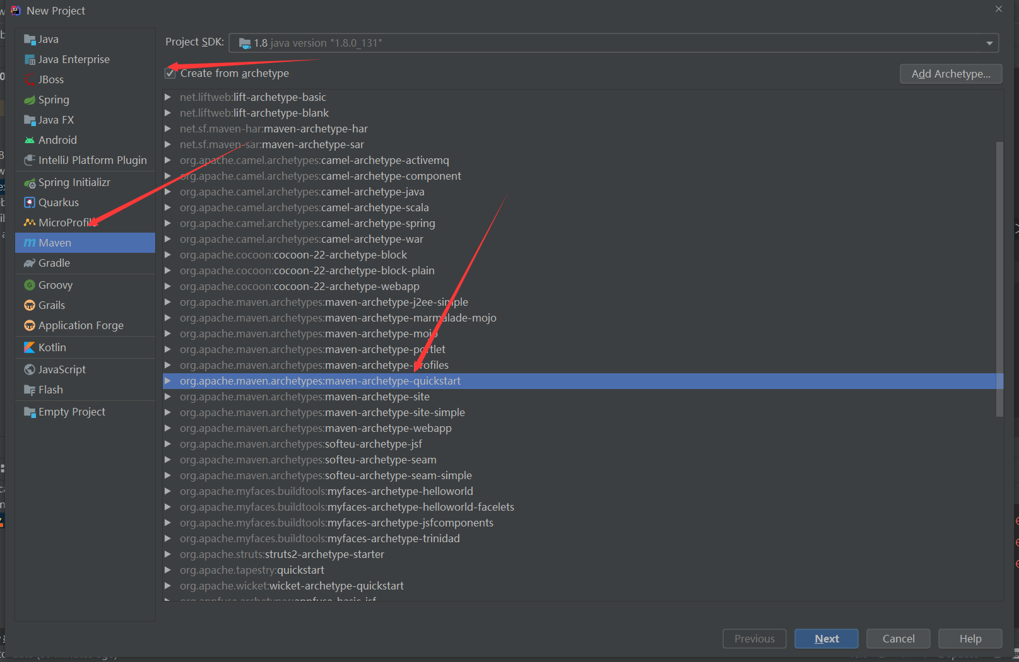Image resolution: width=1019 pixels, height=662 pixels.
Task: Expand the camel-archetype-spring archetype node
Action: [x=168, y=223]
